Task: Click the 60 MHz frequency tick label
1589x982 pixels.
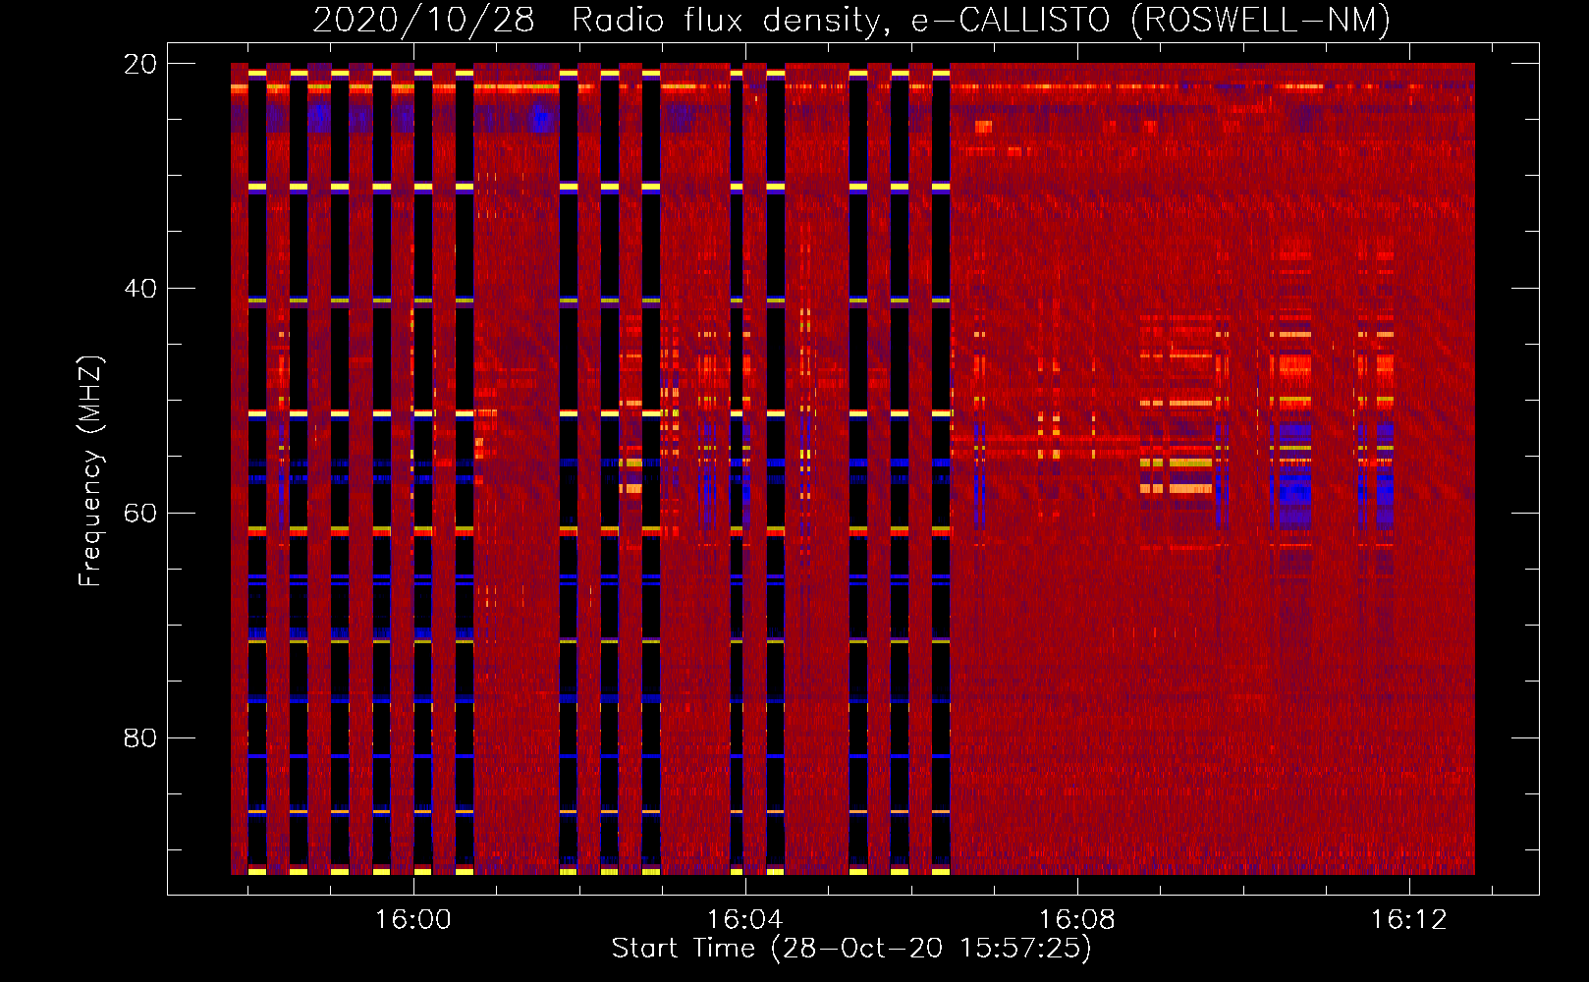Action: (x=140, y=514)
